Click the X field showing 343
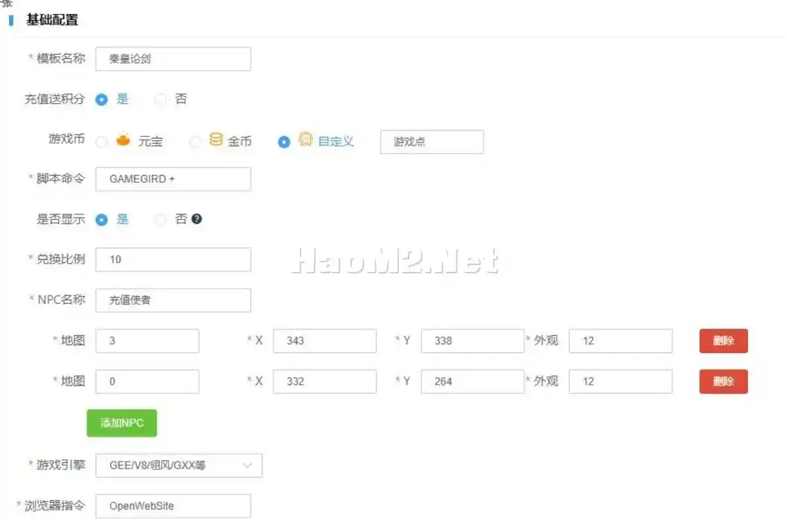 pos(325,340)
